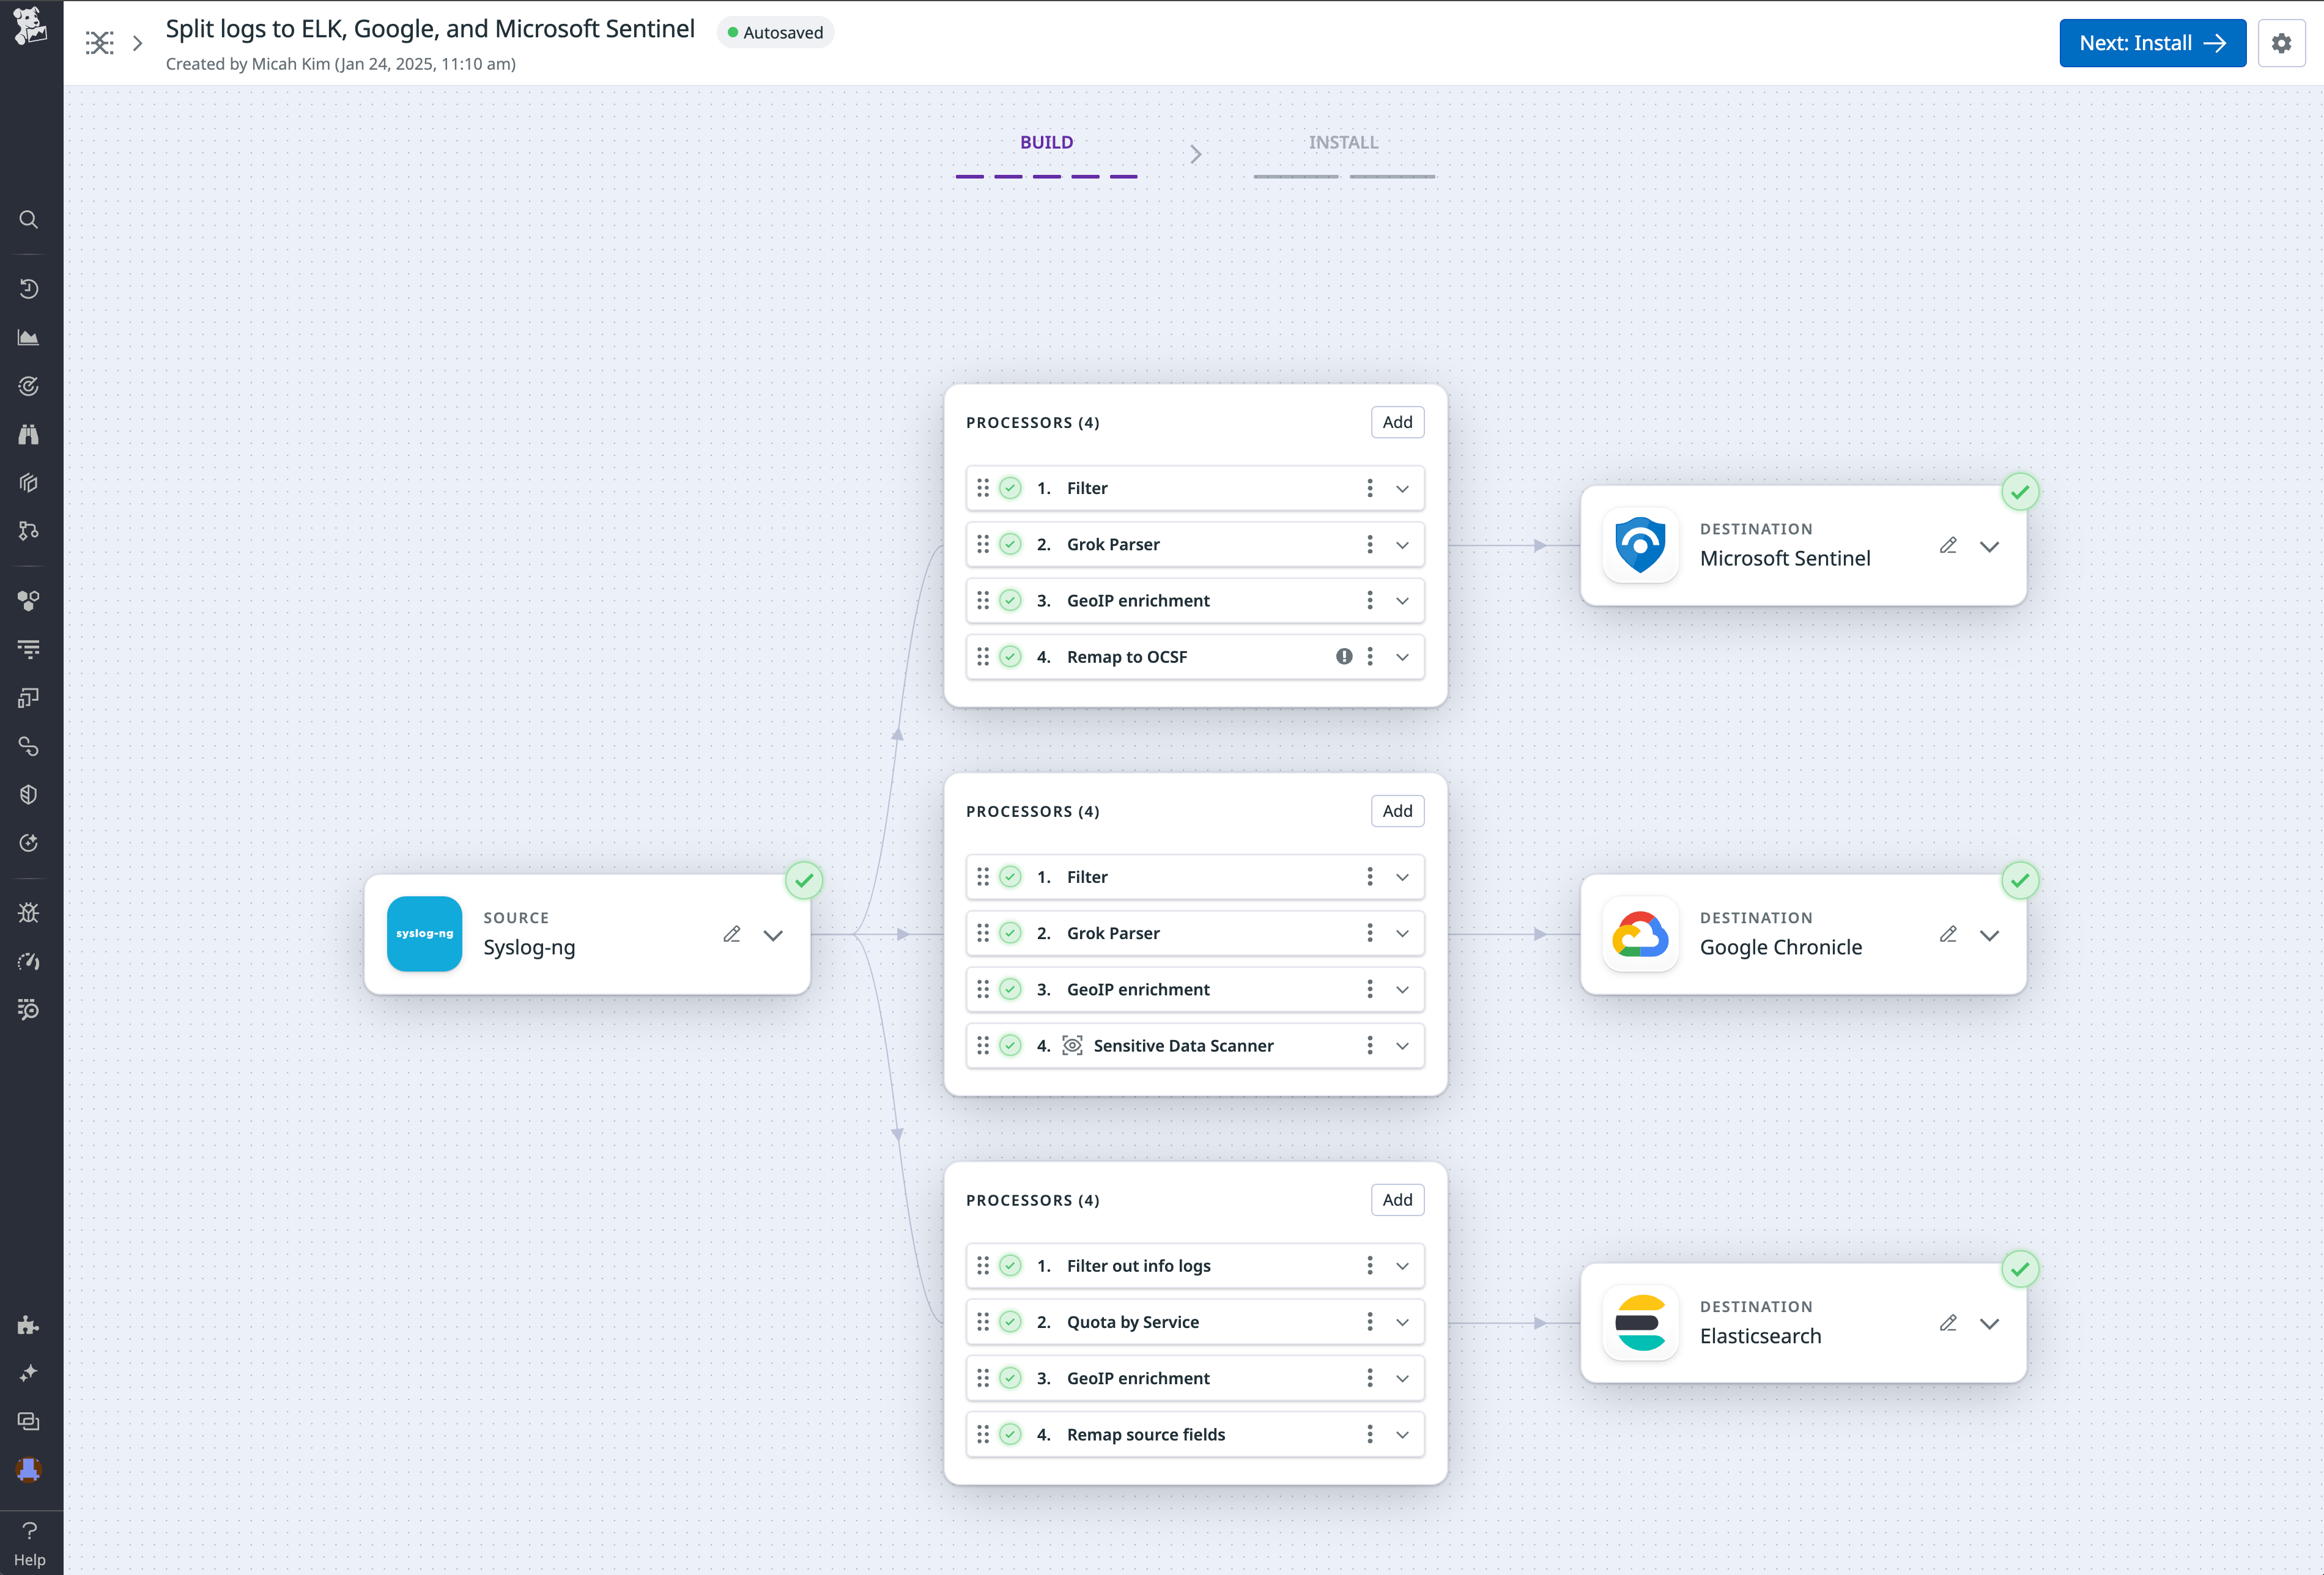This screenshot has height=1575, width=2324.
Task: Edit the Elasticsearch destination with pencil icon
Action: pos(1948,1323)
